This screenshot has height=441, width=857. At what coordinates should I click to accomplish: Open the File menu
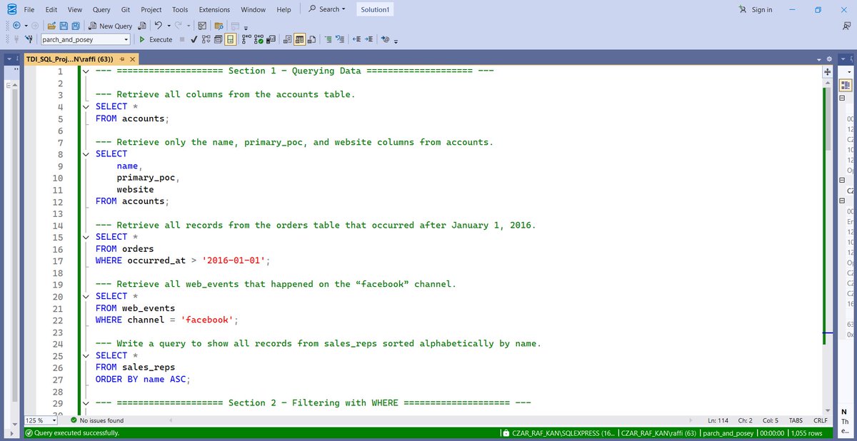29,10
